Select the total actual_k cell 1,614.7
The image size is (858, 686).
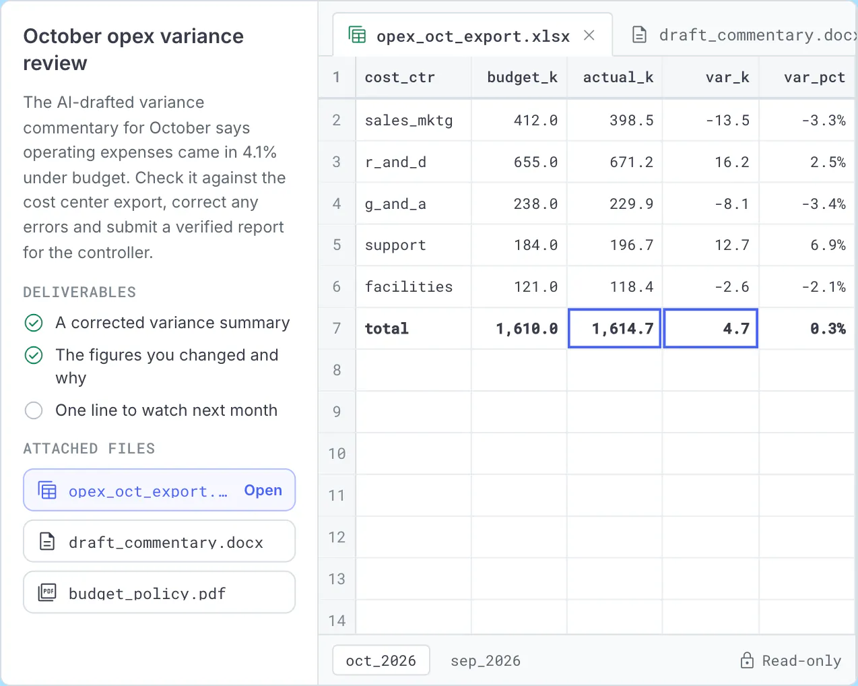coord(615,328)
